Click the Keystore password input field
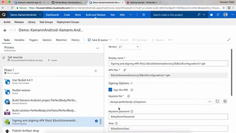The width and height of the screenshot is (236, 133). 168,117
